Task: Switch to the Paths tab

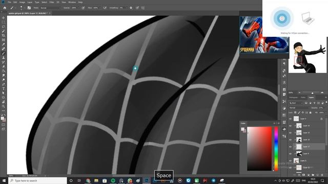Action: click(303, 98)
